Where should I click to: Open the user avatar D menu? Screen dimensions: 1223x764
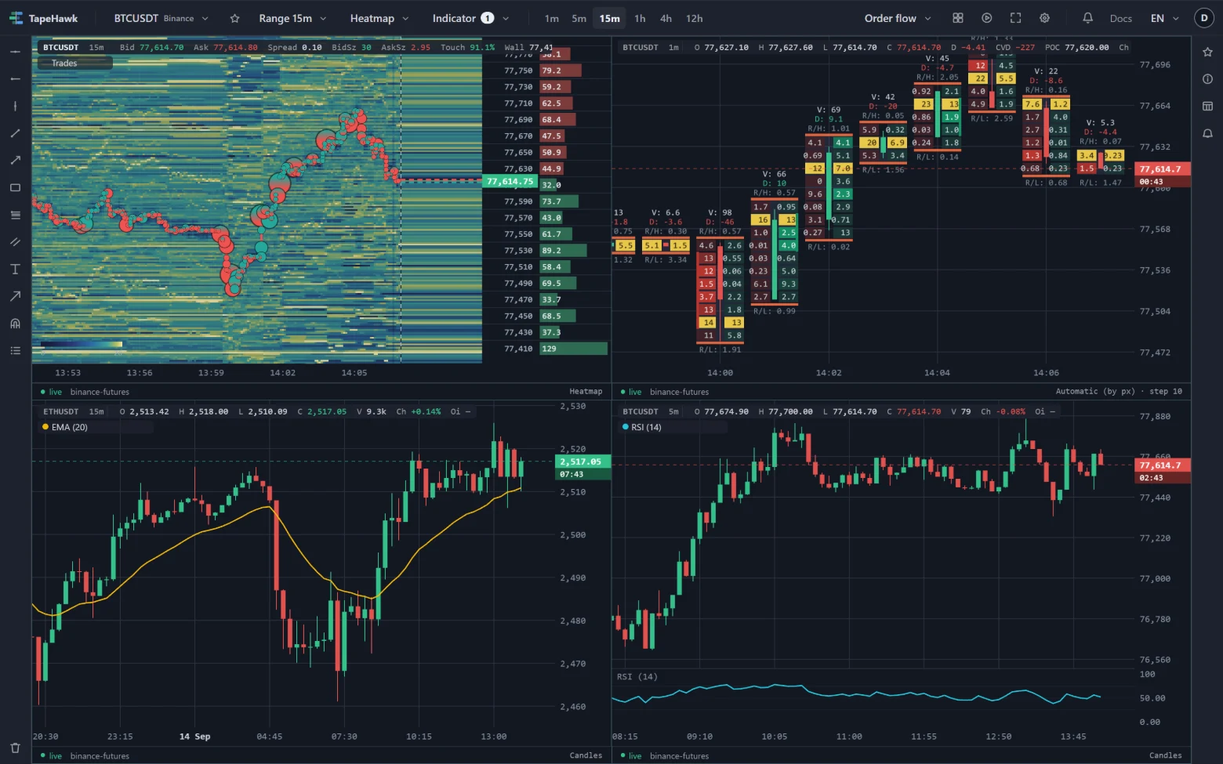pos(1204,18)
